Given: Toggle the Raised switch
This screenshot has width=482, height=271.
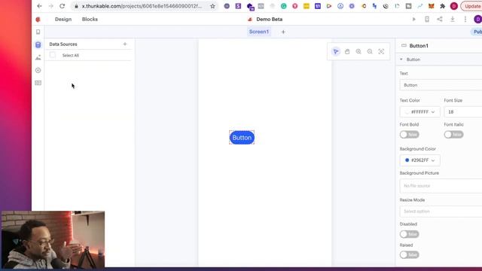Looking at the screenshot, I should tap(410, 254).
